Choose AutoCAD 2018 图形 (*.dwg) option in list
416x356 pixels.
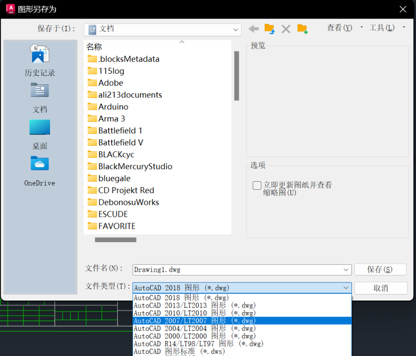click(242, 298)
